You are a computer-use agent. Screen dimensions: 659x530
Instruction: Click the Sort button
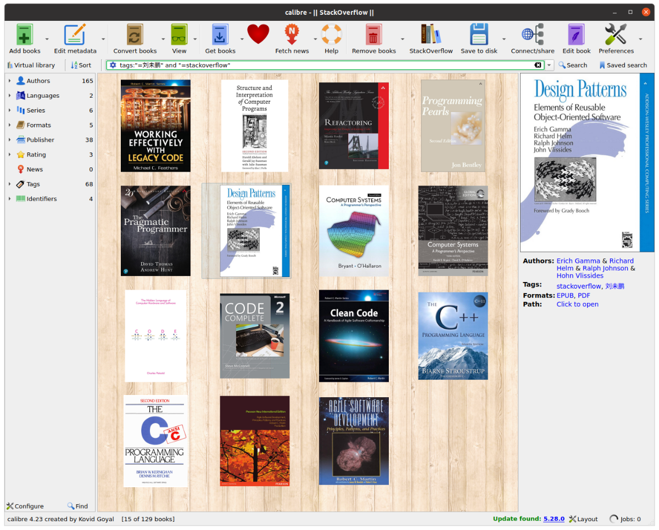(81, 65)
